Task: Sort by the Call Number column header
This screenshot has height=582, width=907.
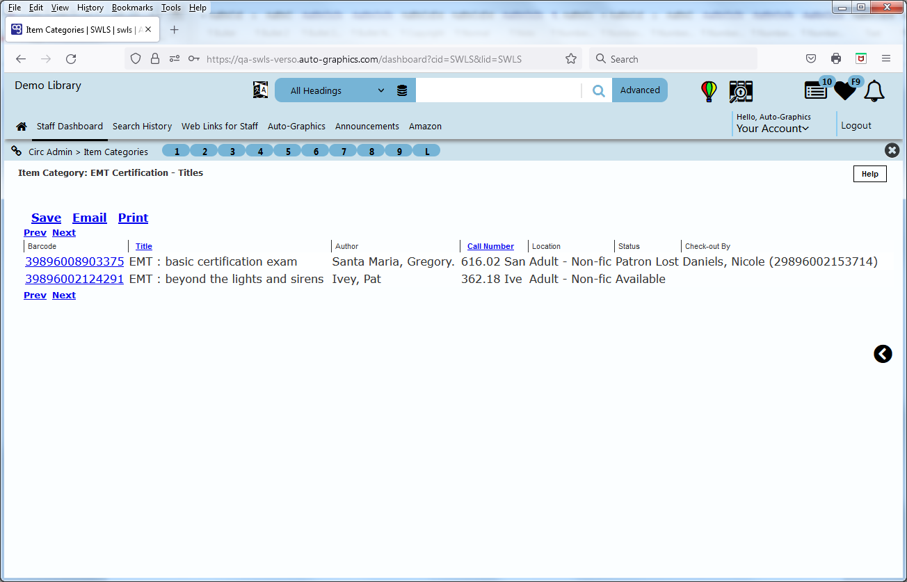Action: click(x=490, y=246)
